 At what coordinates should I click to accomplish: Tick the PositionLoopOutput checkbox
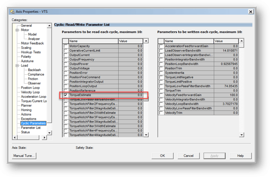(65, 86)
